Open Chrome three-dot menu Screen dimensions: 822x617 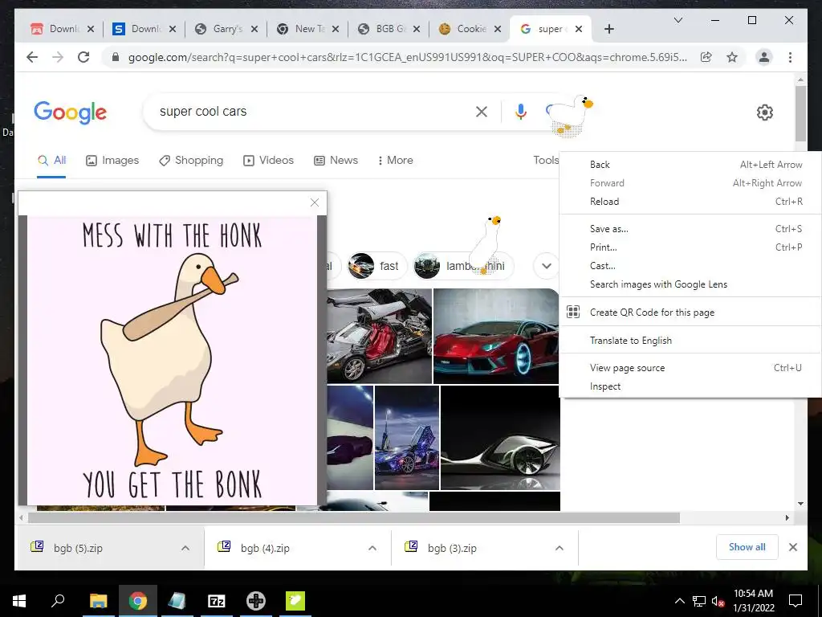coord(790,57)
